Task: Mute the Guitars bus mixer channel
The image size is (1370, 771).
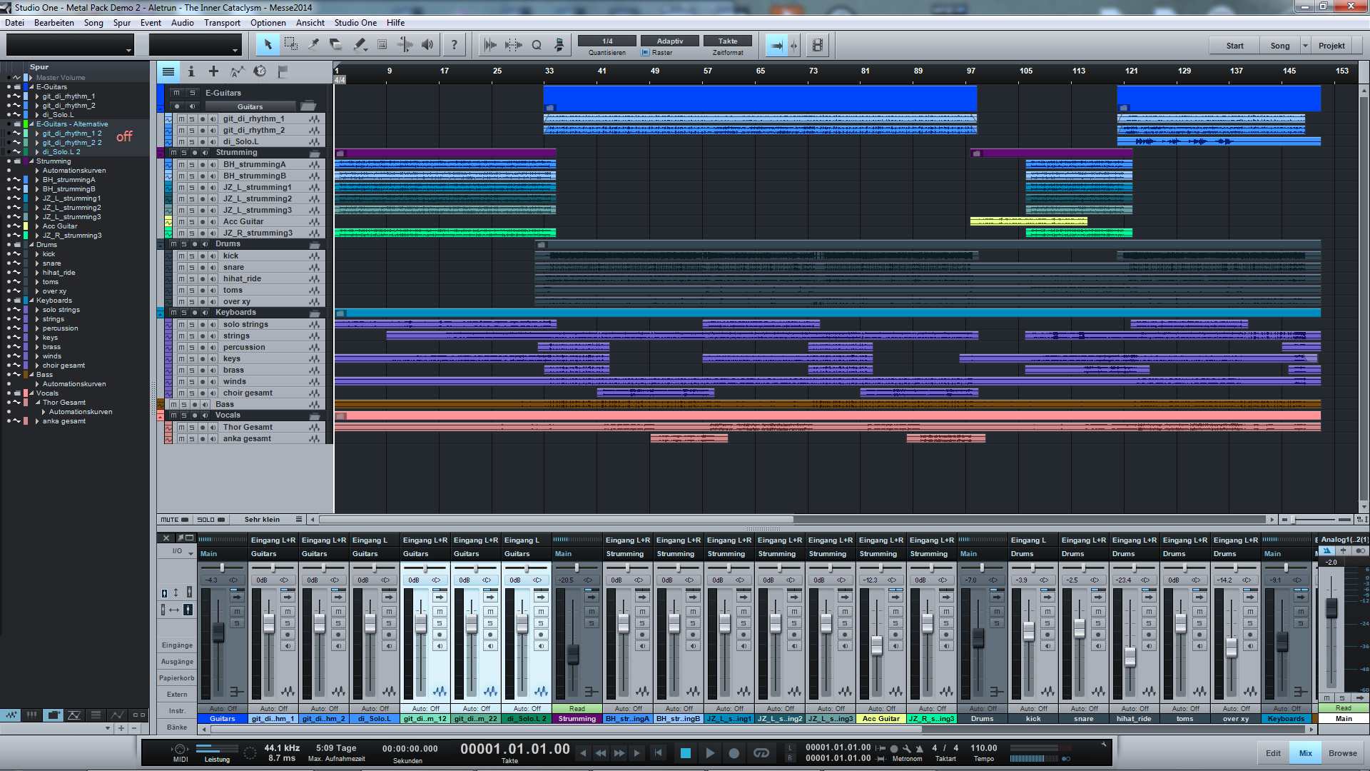Action: click(237, 612)
